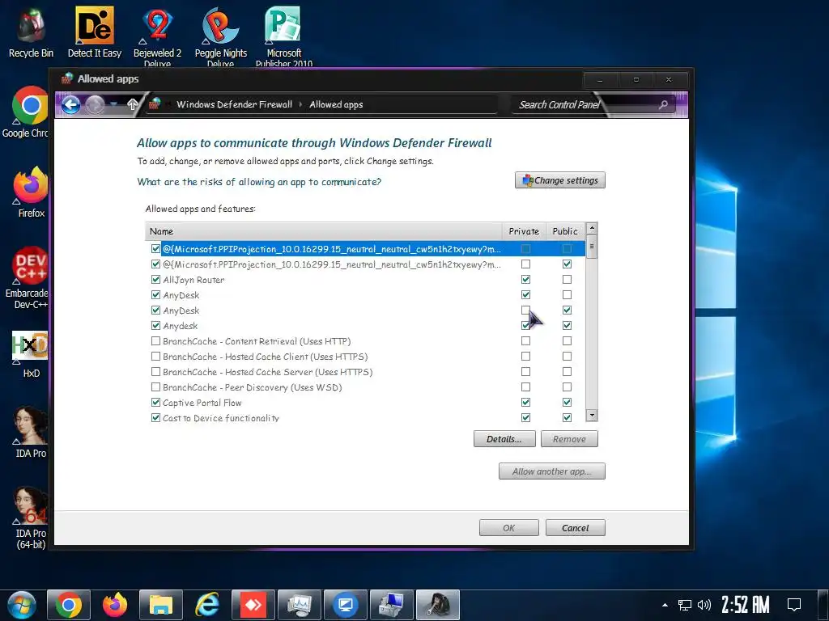The height and width of the screenshot is (621, 829).
Task: Click Allow another app... button
Action: pyautogui.click(x=552, y=471)
